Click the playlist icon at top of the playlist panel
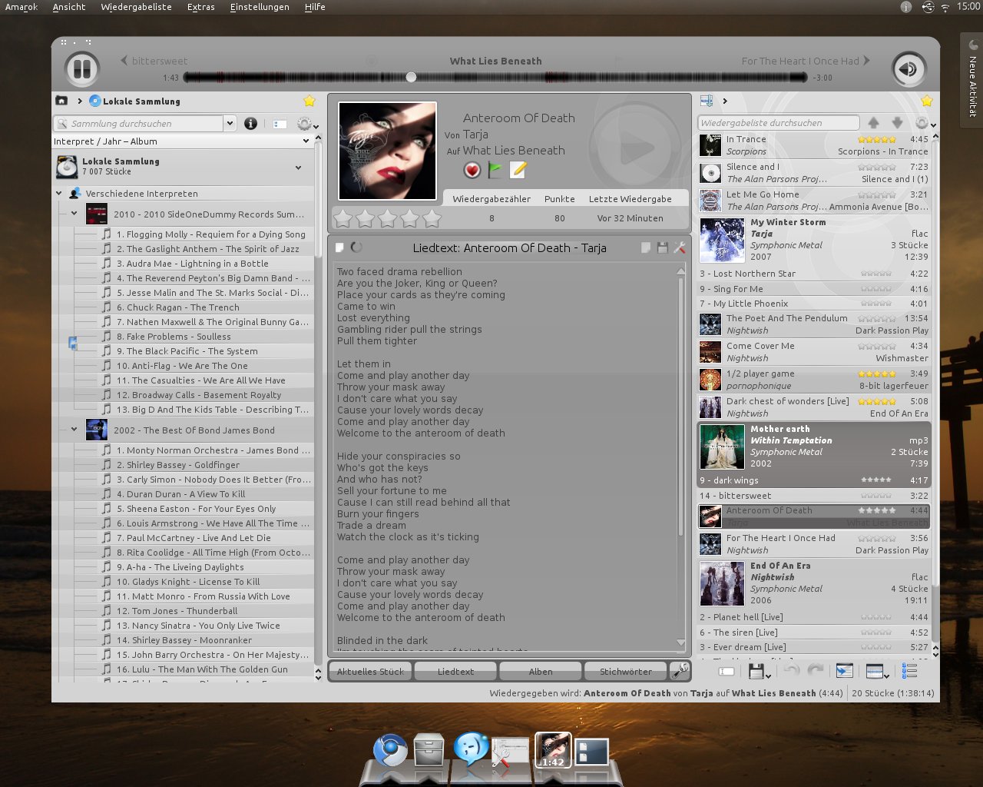Screen dimensions: 983x787 (x=707, y=101)
